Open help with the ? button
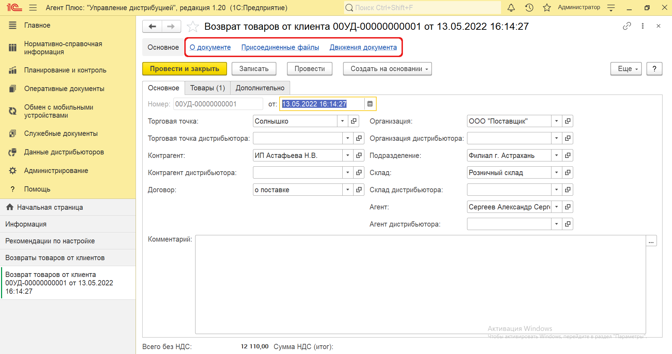Image resolution: width=672 pixels, height=354 pixels. click(654, 69)
